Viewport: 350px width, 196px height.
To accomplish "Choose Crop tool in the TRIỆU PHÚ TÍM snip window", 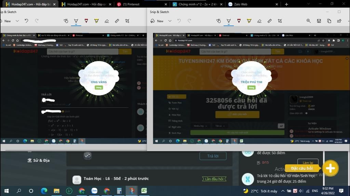I will tap(280, 21).
